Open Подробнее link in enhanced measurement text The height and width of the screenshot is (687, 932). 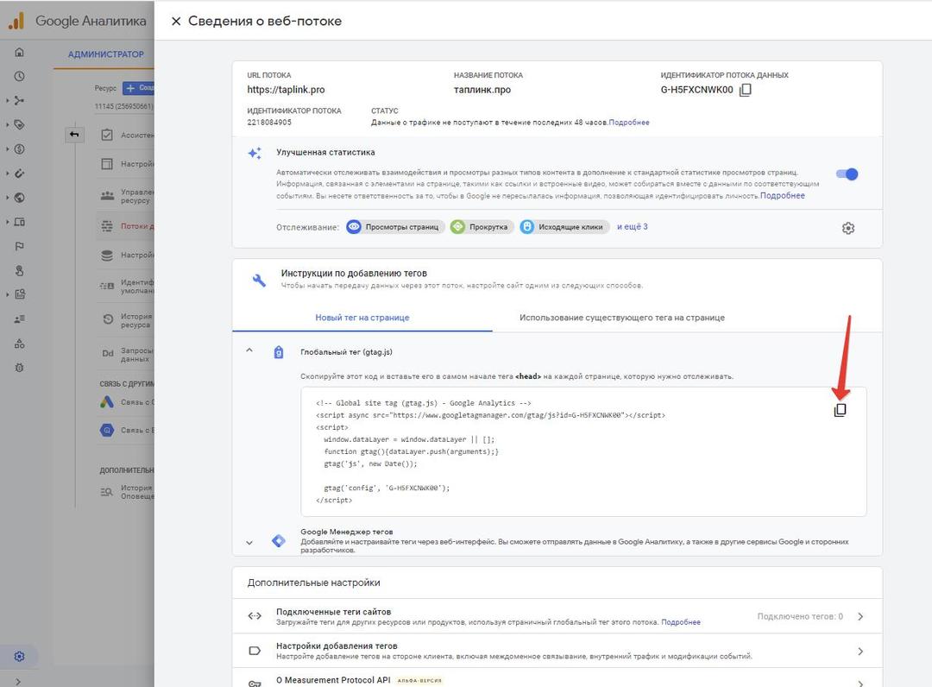click(782, 196)
